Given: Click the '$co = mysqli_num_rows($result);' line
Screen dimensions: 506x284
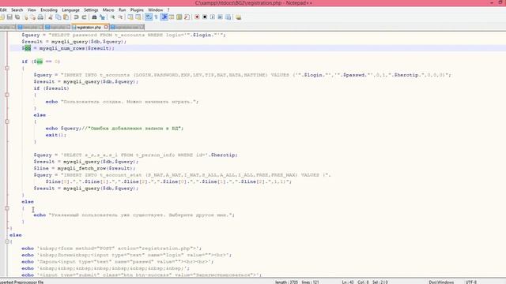Looking at the screenshot, I should coord(68,48).
